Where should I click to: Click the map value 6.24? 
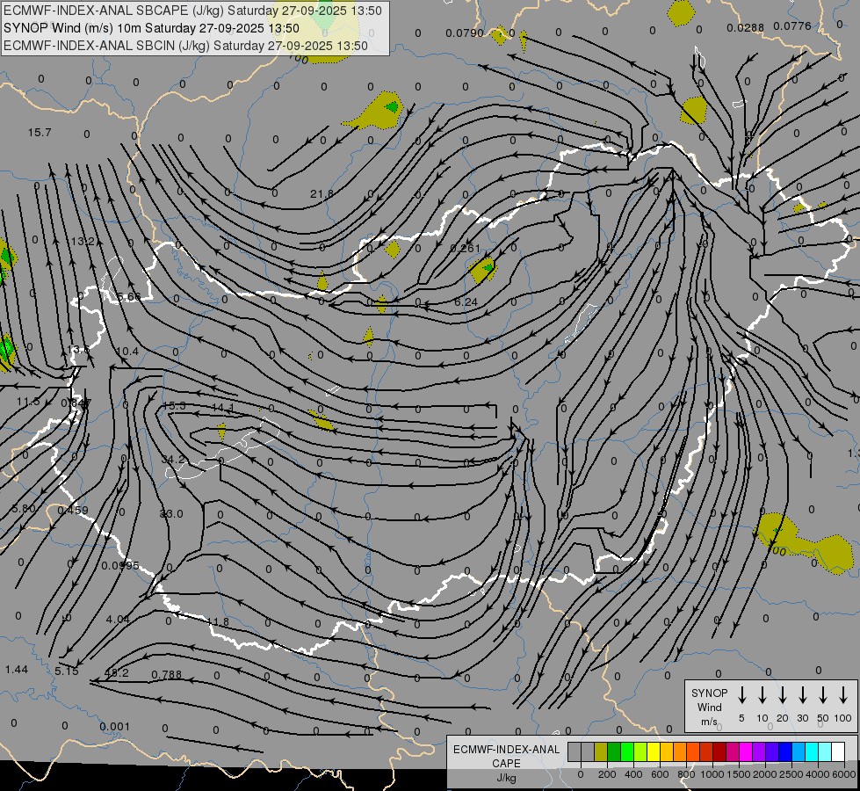pos(466,302)
